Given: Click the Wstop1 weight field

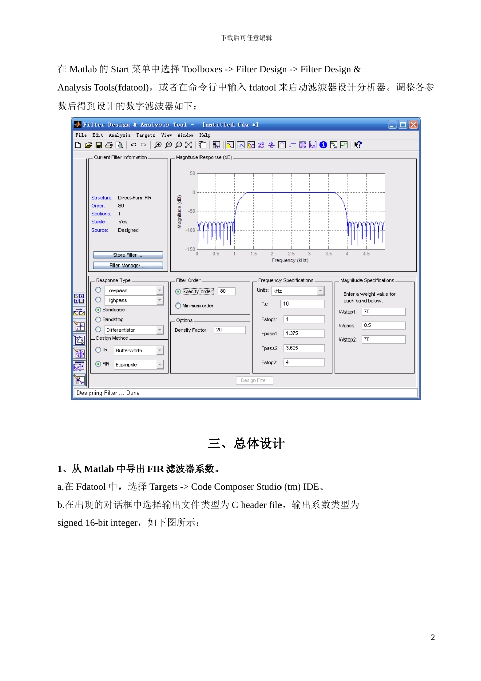Looking at the screenshot, I should click(x=383, y=312).
